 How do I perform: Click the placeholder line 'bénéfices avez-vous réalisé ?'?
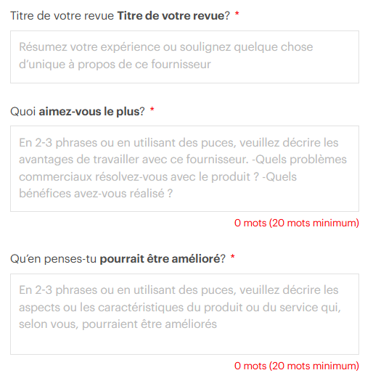tap(96, 194)
